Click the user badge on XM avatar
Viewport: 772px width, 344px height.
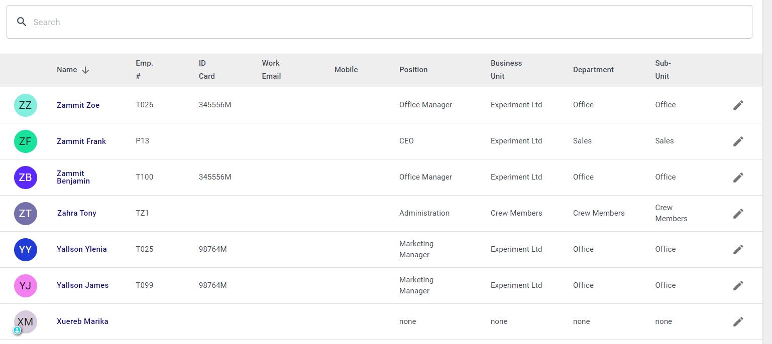(17, 330)
